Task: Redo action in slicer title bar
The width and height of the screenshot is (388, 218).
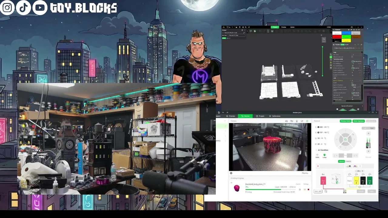Action: pyautogui.click(x=249, y=27)
